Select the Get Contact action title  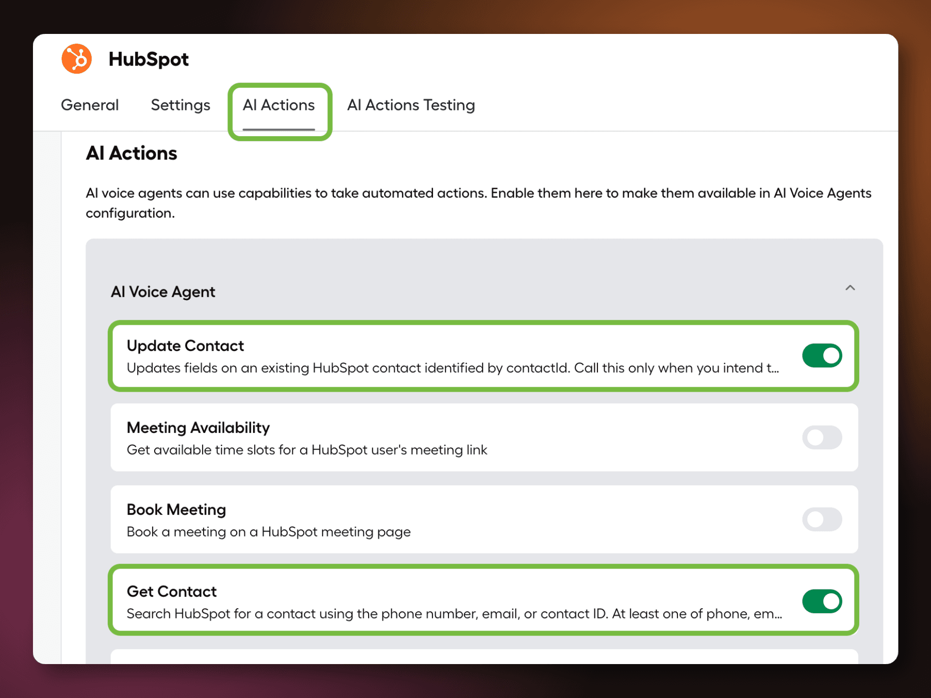[x=172, y=591]
